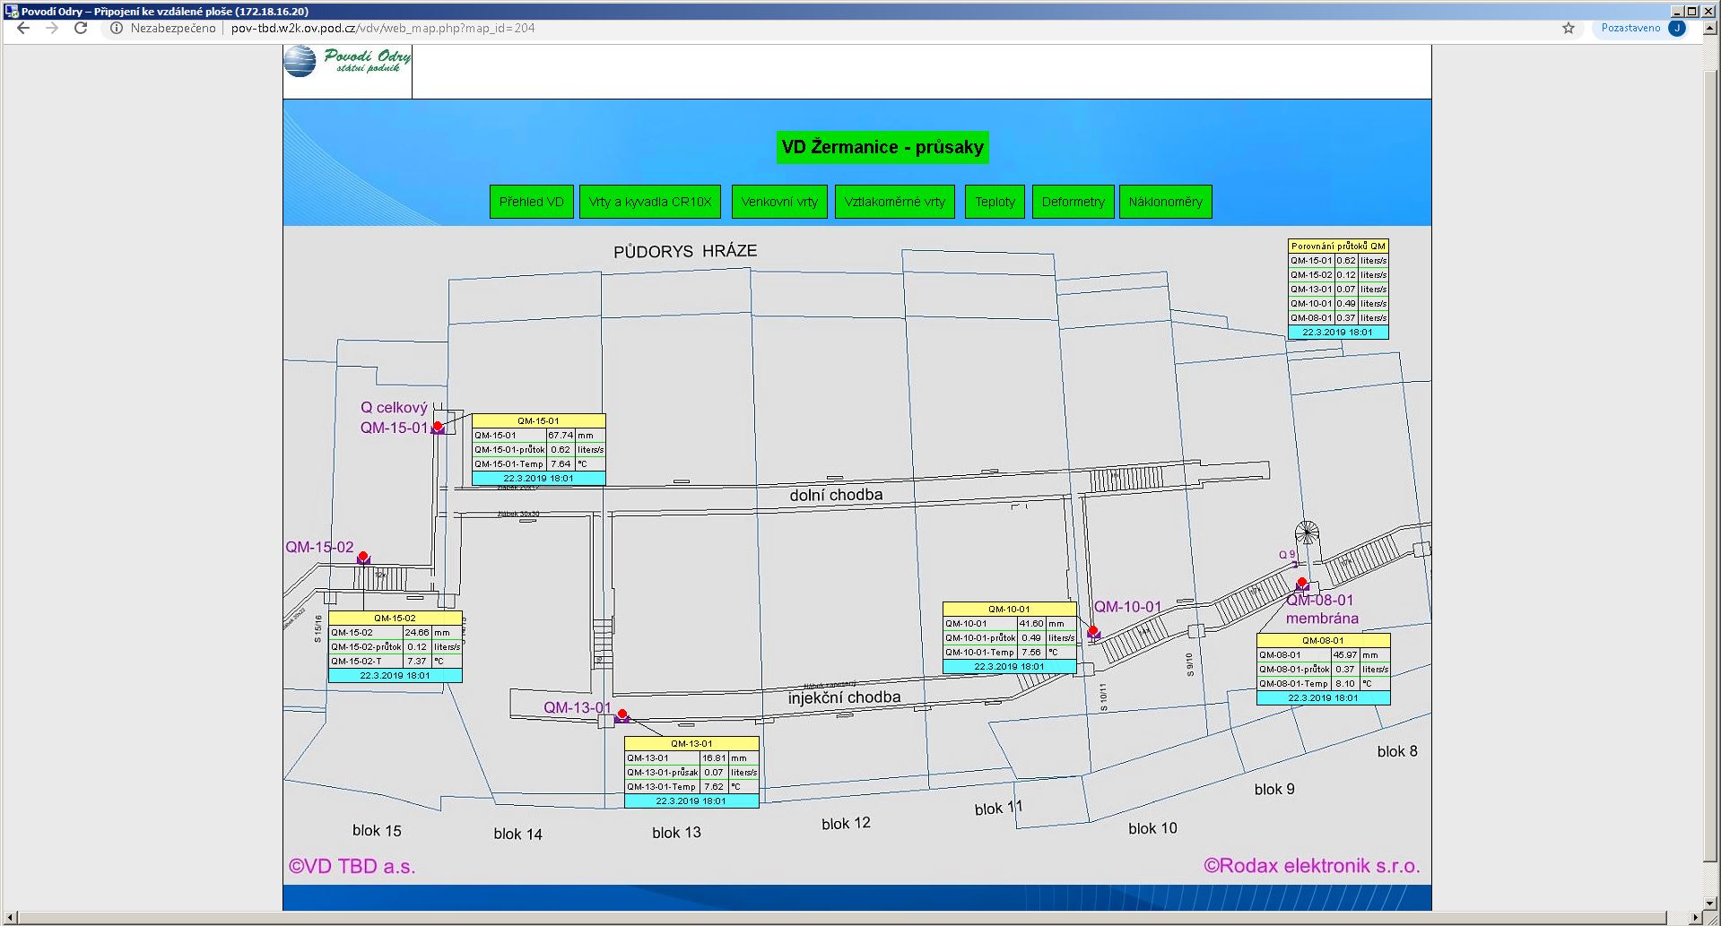The height and width of the screenshot is (926, 1721).
Task: Click the VD Žermanice - průsaky title
Action: (882, 147)
